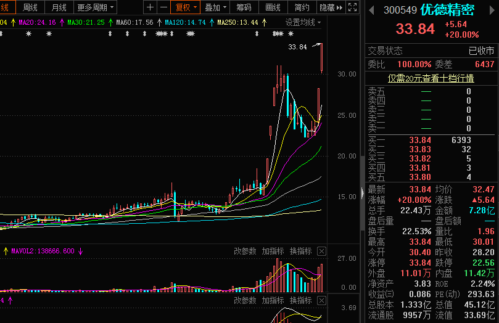Click the 买三 bid price 33.82
Screen dimensions: 499x323
tap(420, 158)
